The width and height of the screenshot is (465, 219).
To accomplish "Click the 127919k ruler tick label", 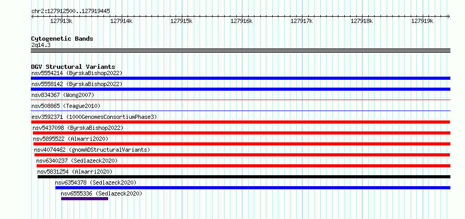I will click(422, 21).
